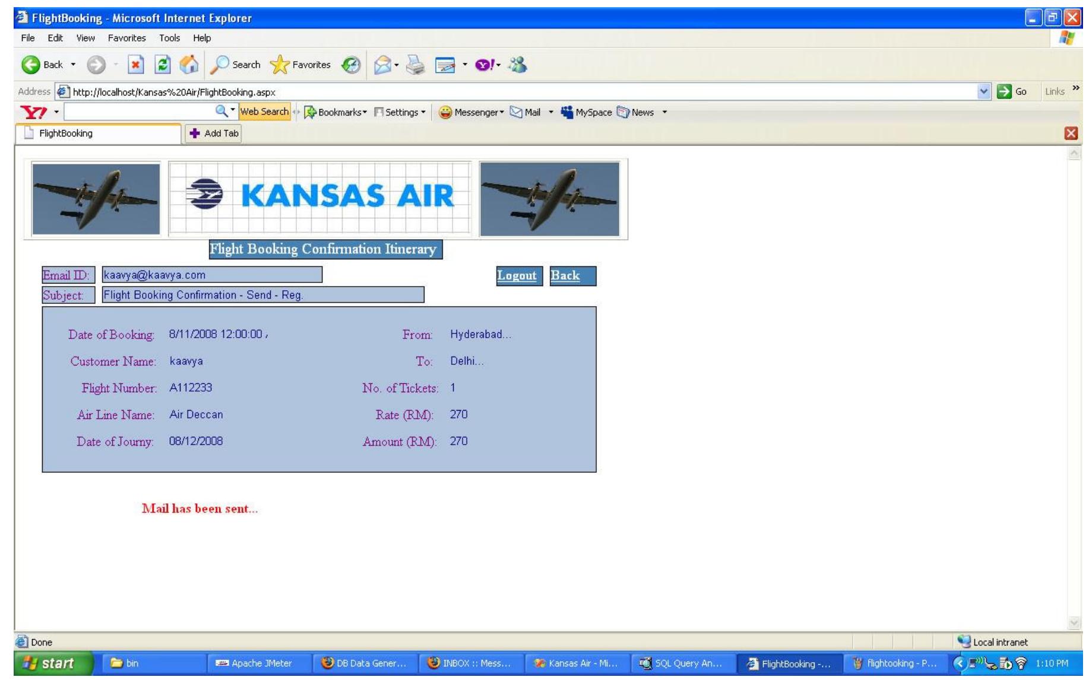Screen dimensions: 1086x680
Task: Expand the Back button history arrow
Action: tap(74, 64)
